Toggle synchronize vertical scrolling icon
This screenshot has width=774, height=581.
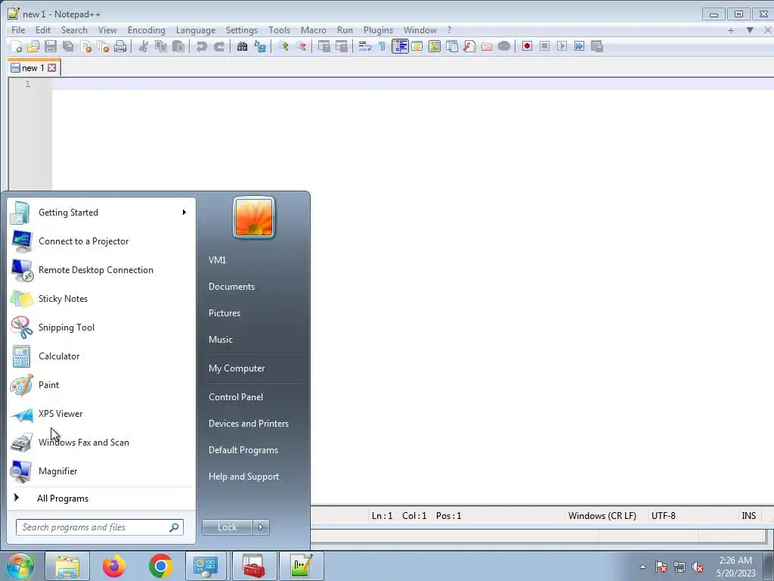pos(324,46)
